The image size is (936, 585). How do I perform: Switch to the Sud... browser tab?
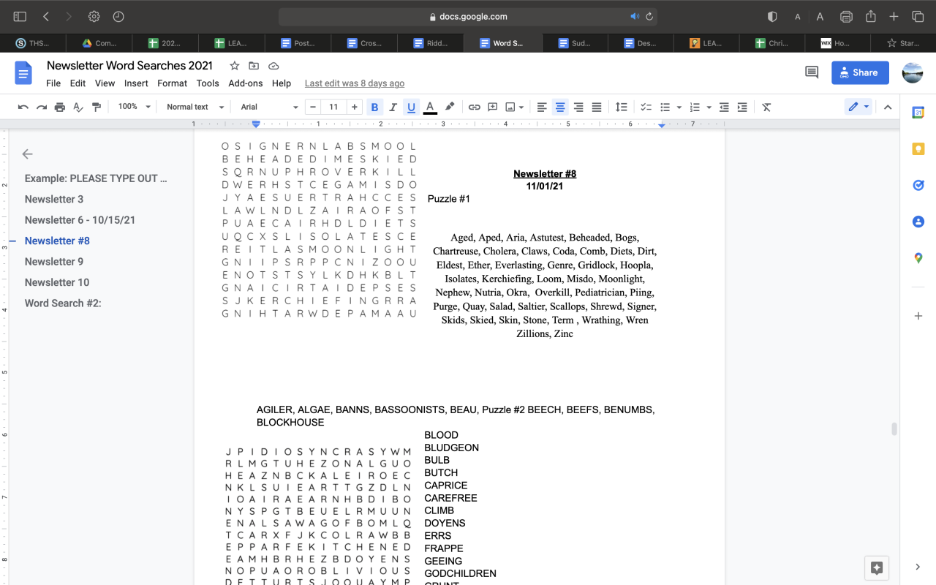[575, 43]
